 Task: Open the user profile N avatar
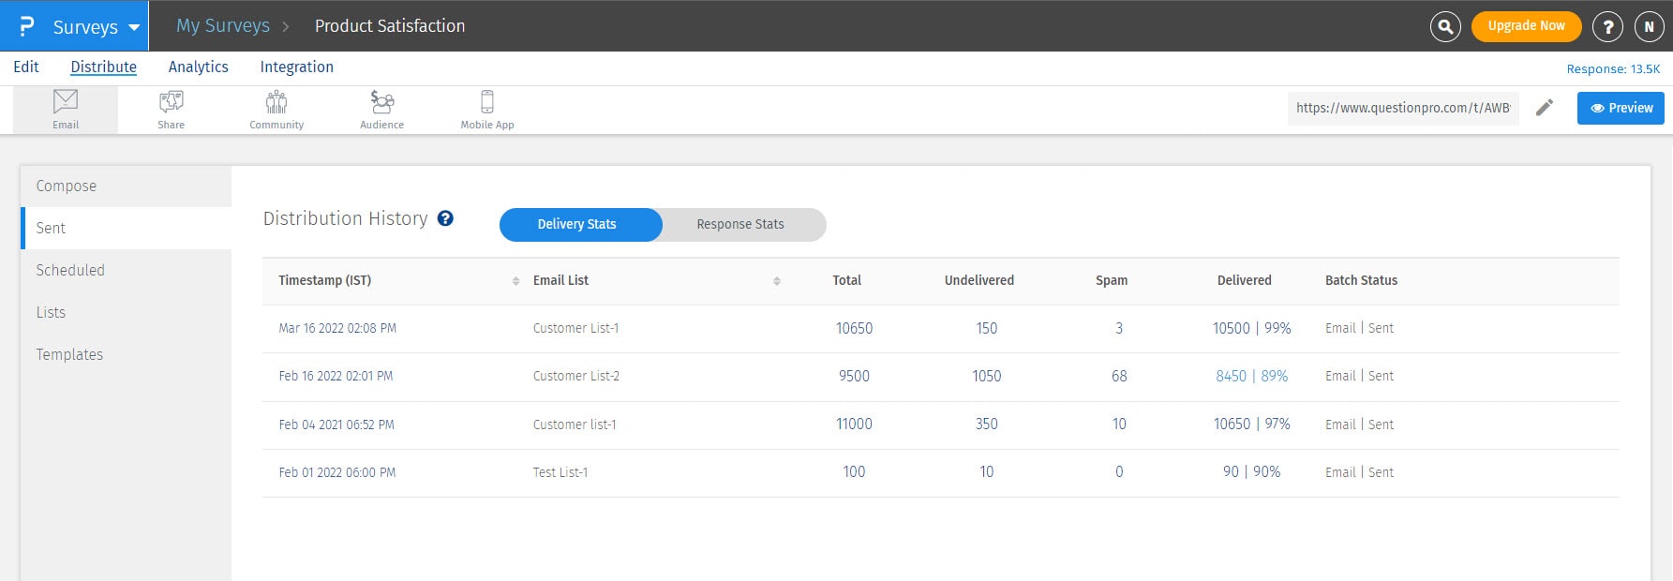(1649, 26)
